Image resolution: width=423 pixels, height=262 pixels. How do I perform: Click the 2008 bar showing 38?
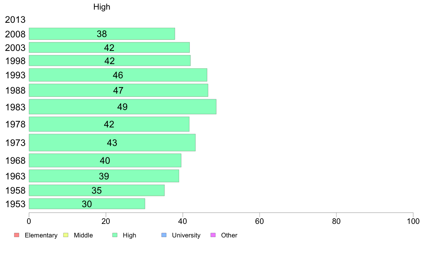tap(102, 34)
